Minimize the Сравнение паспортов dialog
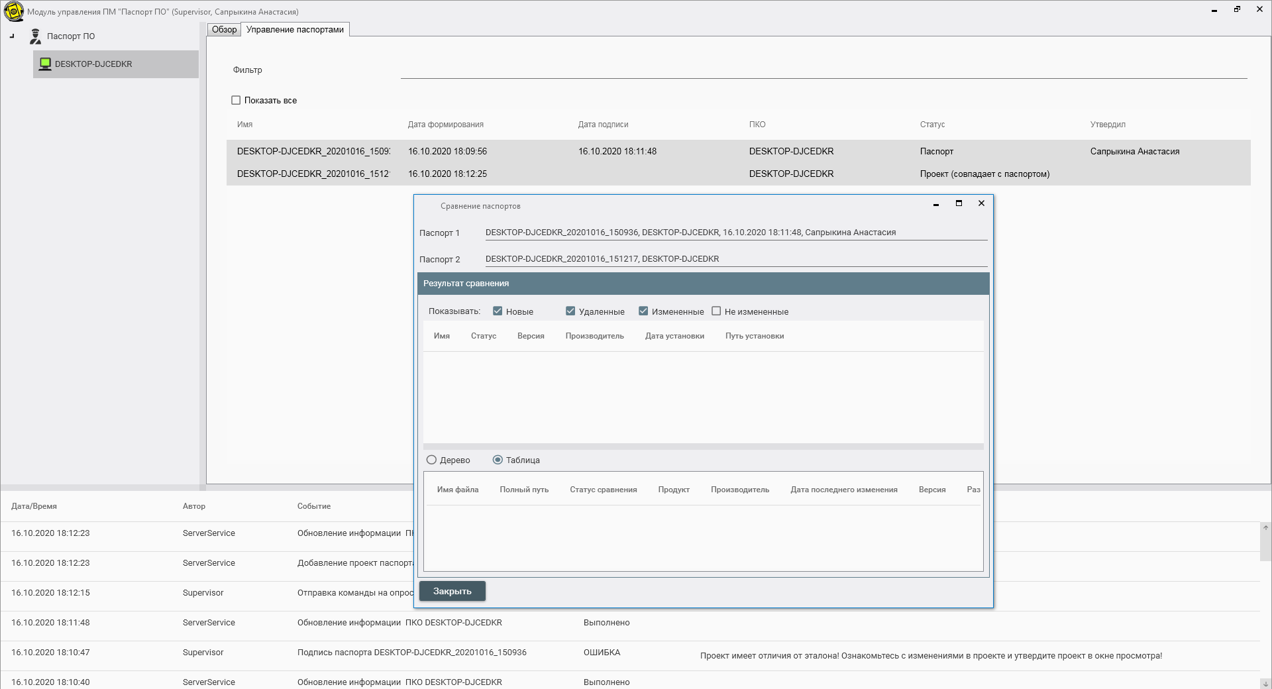 click(x=936, y=204)
